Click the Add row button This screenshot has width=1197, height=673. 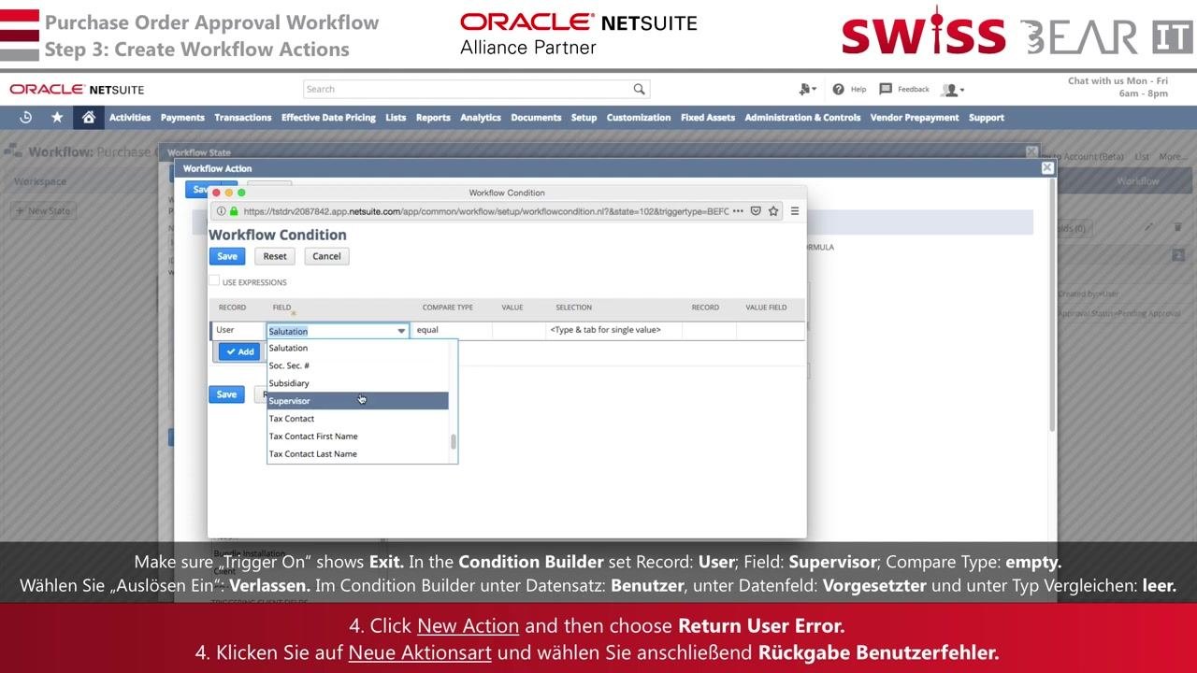(x=239, y=351)
